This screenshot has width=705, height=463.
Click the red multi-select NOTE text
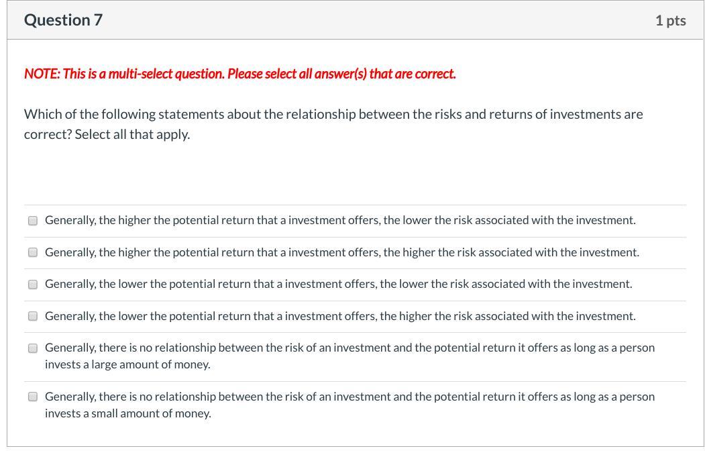240,74
